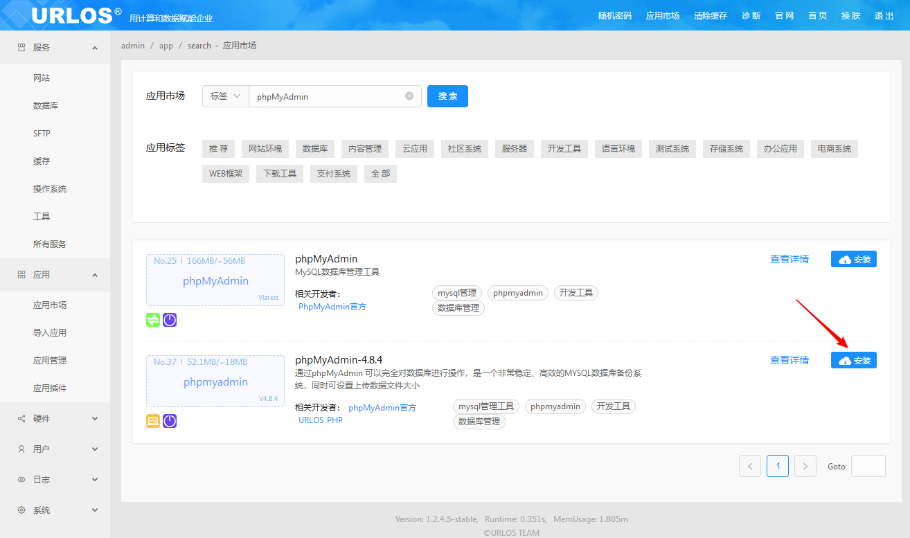Click the 系统 gear icon in sidebar
This screenshot has width=910, height=538.
pos(21,510)
